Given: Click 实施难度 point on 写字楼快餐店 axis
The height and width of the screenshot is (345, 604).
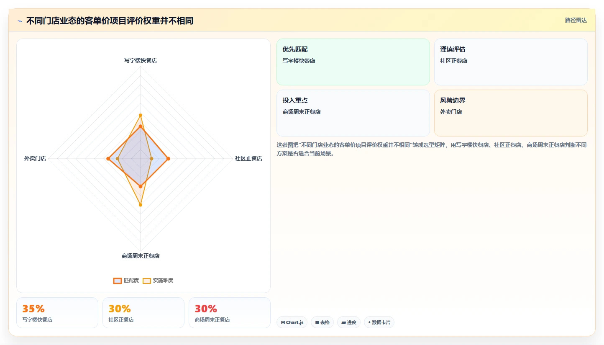Looking at the screenshot, I should 141,115.
